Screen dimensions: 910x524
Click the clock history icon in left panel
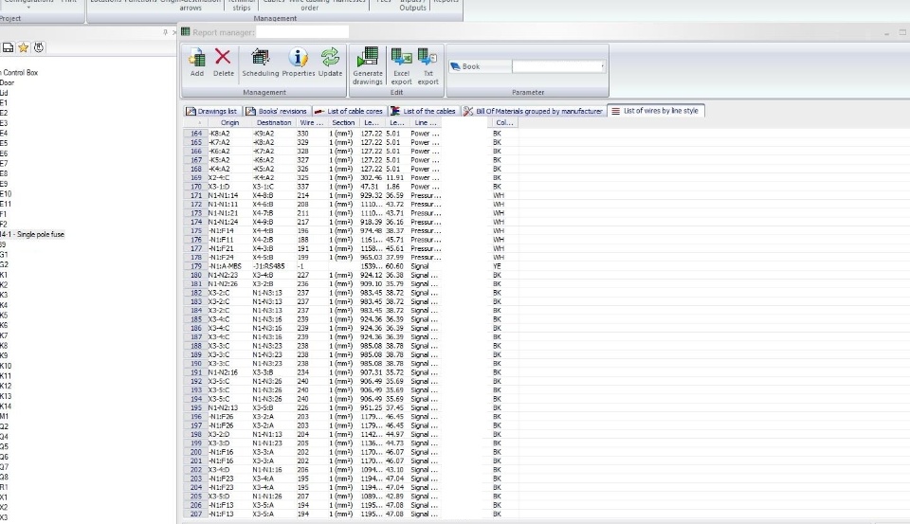point(39,47)
